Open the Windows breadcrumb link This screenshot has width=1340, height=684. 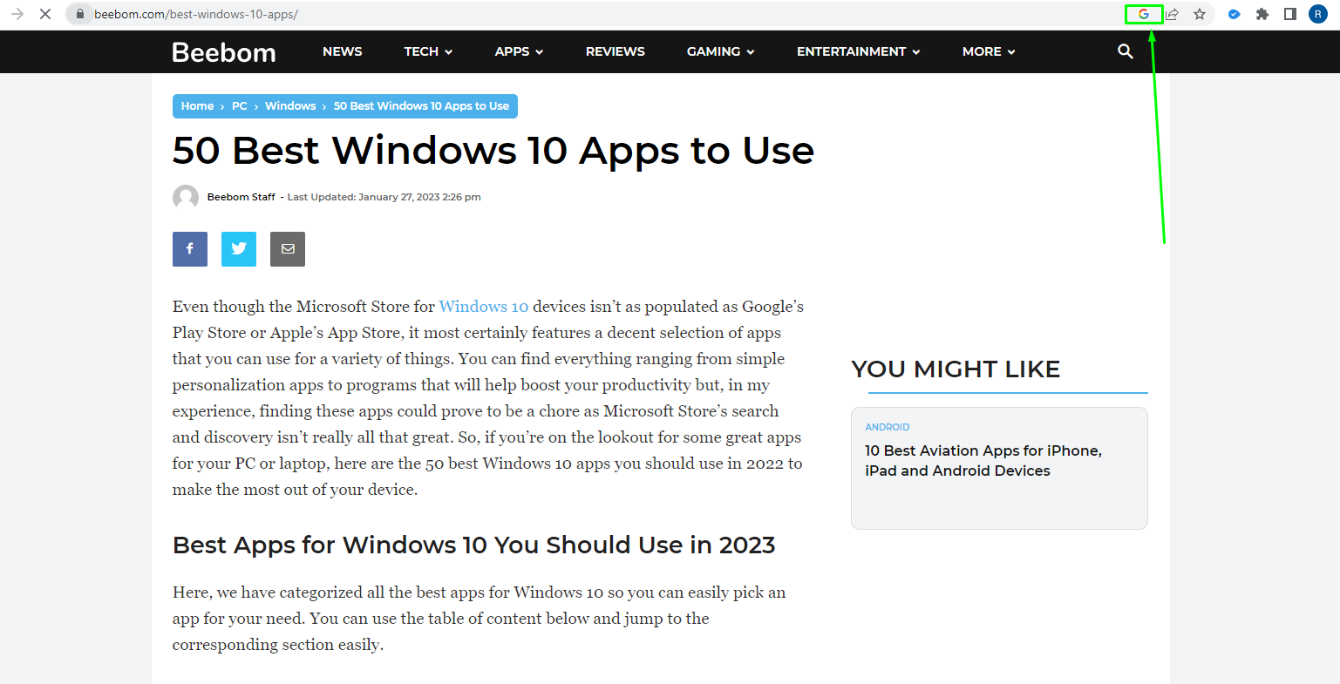[x=290, y=106]
